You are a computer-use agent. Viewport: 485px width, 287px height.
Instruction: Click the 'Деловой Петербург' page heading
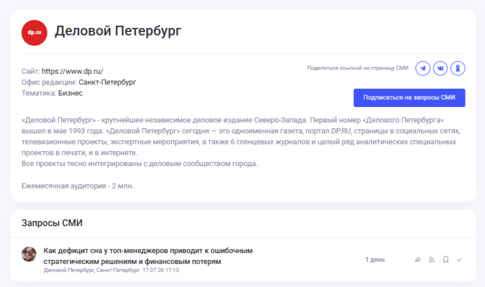(x=118, y=31)
